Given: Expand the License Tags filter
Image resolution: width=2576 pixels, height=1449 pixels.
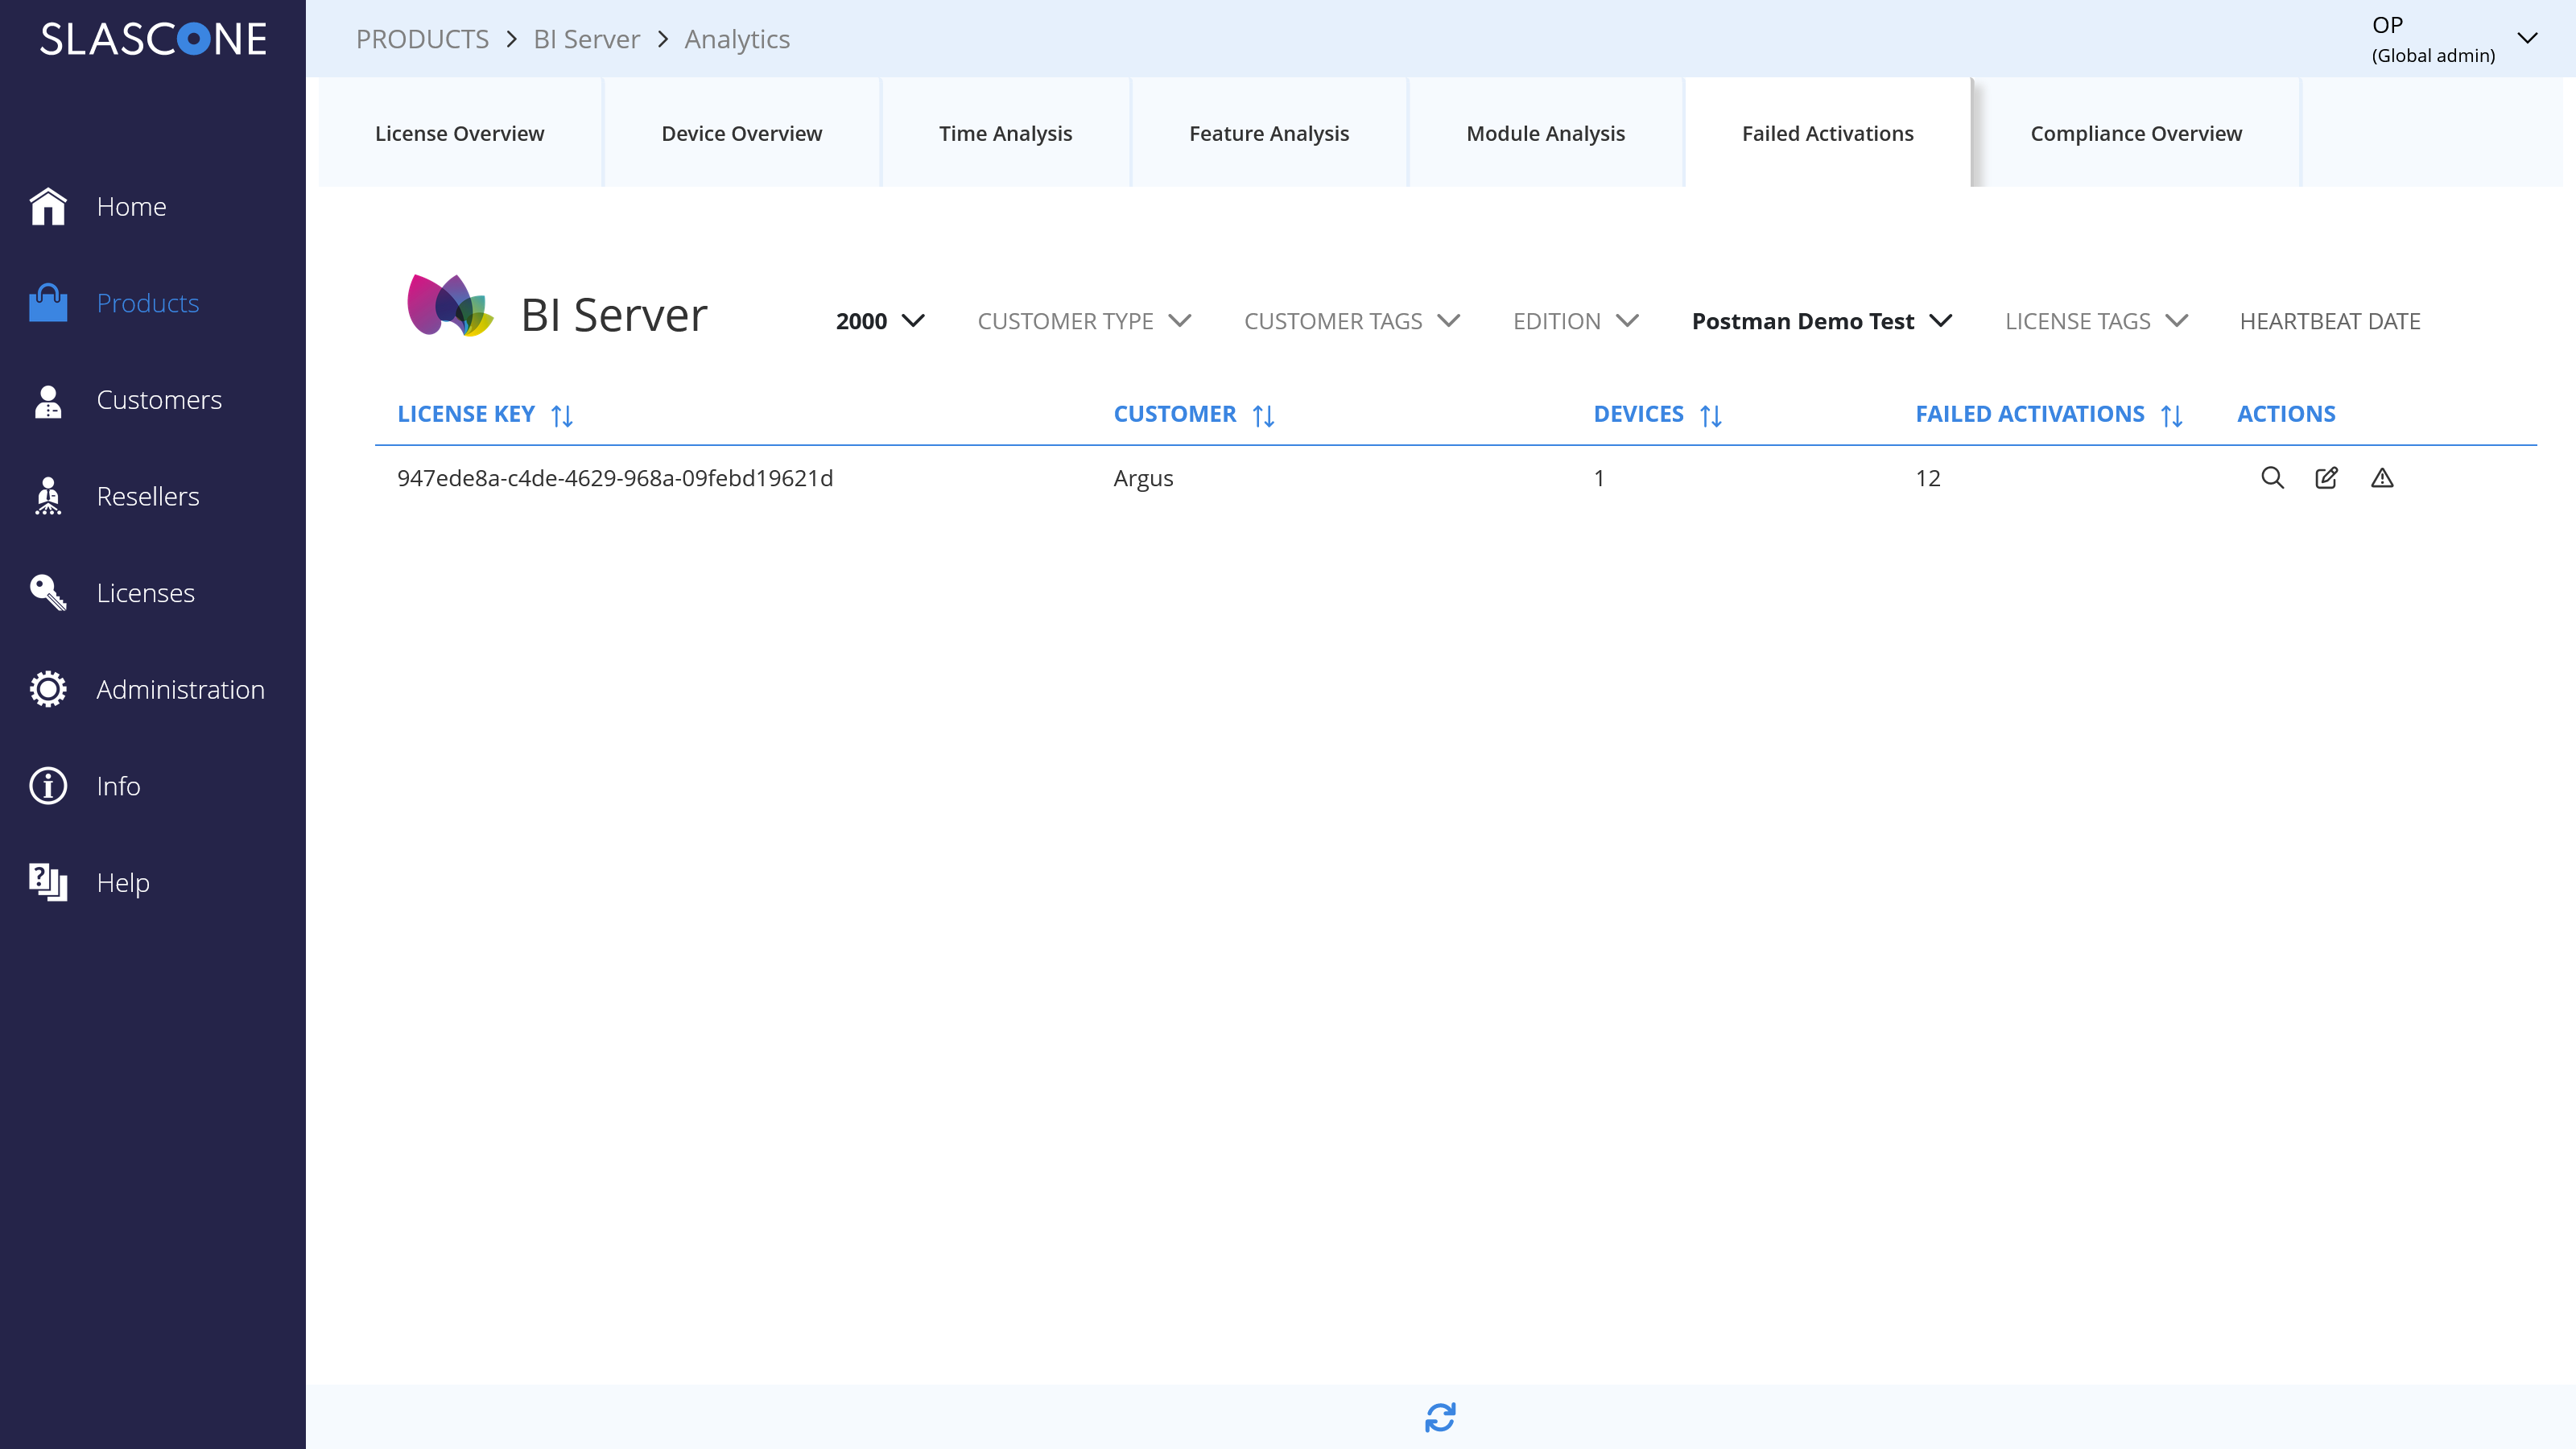Looking at the screenshot, I should click(2097, 321).
